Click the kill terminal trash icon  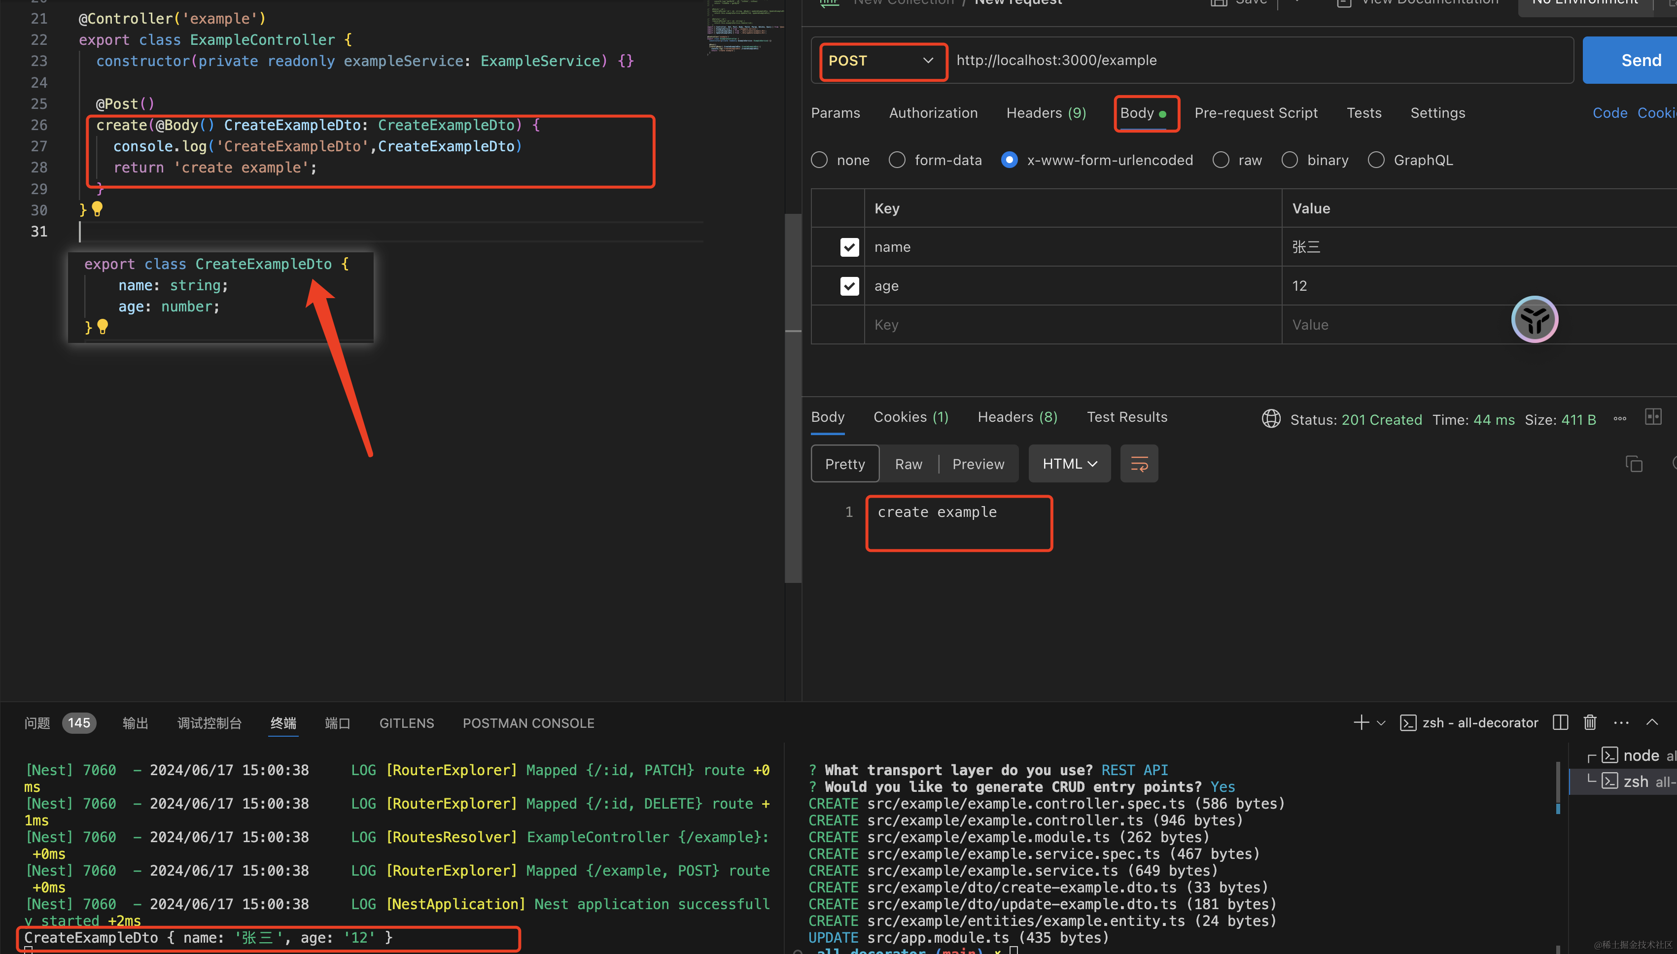(x=1590, y=723)
